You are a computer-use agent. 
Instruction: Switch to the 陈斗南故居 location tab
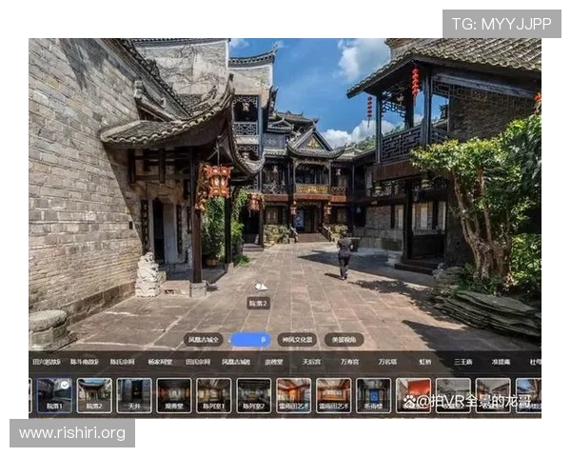pyautogui.click(x=85, y=362)
